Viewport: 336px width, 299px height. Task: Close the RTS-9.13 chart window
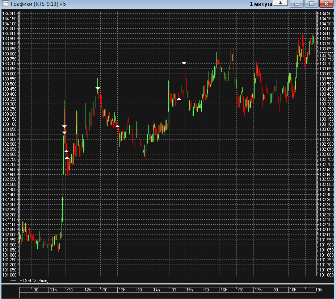(326, 4)
